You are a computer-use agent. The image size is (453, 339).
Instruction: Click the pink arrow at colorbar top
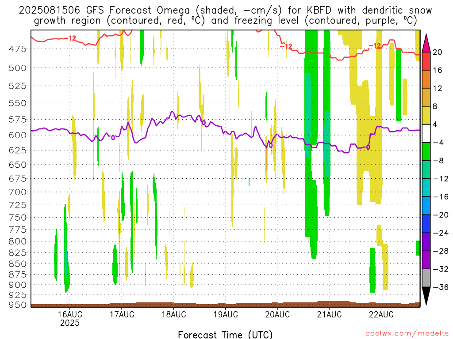coord(426,43)
